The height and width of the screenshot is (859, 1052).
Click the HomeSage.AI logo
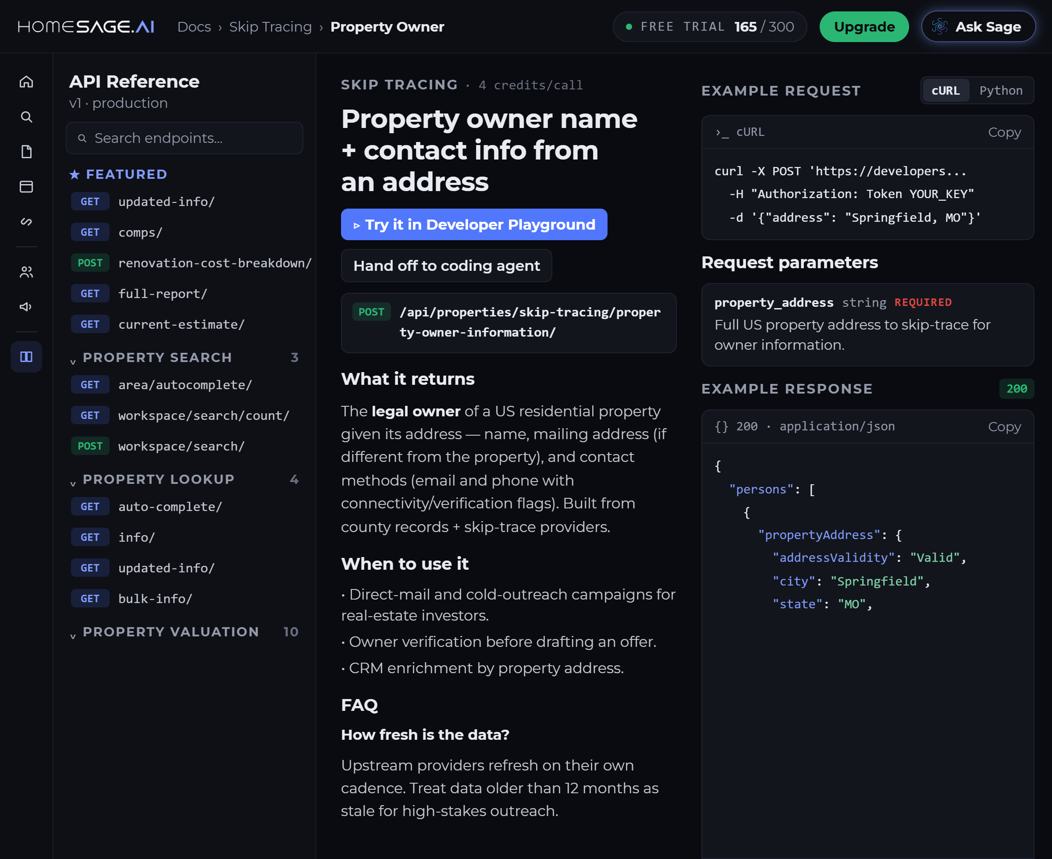coord(85,27)
